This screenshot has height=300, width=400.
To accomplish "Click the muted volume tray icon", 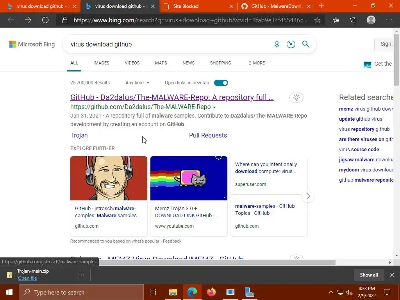I will (x=350, y=292).
